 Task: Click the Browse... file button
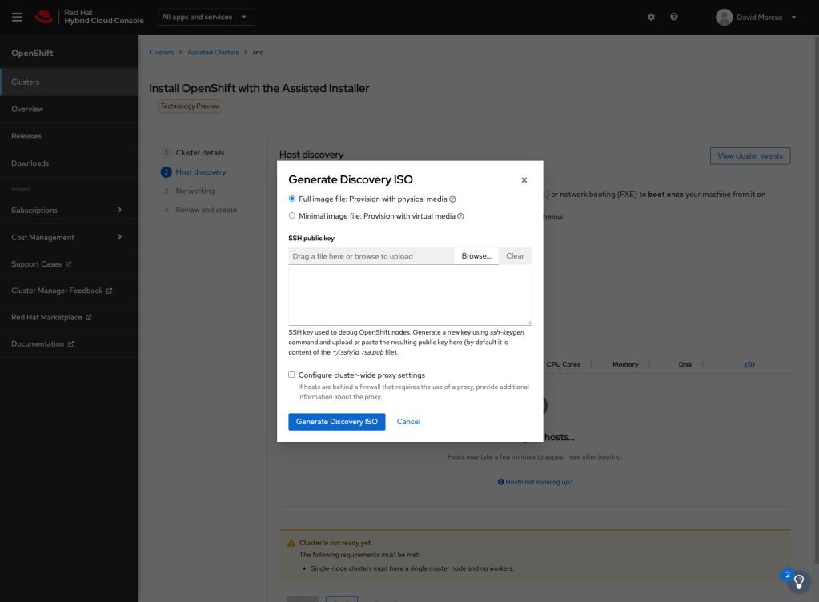(x=476, y=256)
